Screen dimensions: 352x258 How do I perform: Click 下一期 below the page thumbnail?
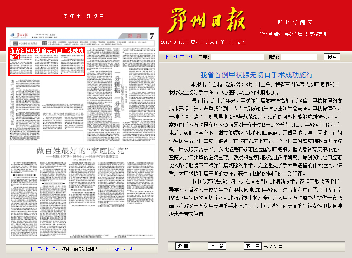[51, 249]
